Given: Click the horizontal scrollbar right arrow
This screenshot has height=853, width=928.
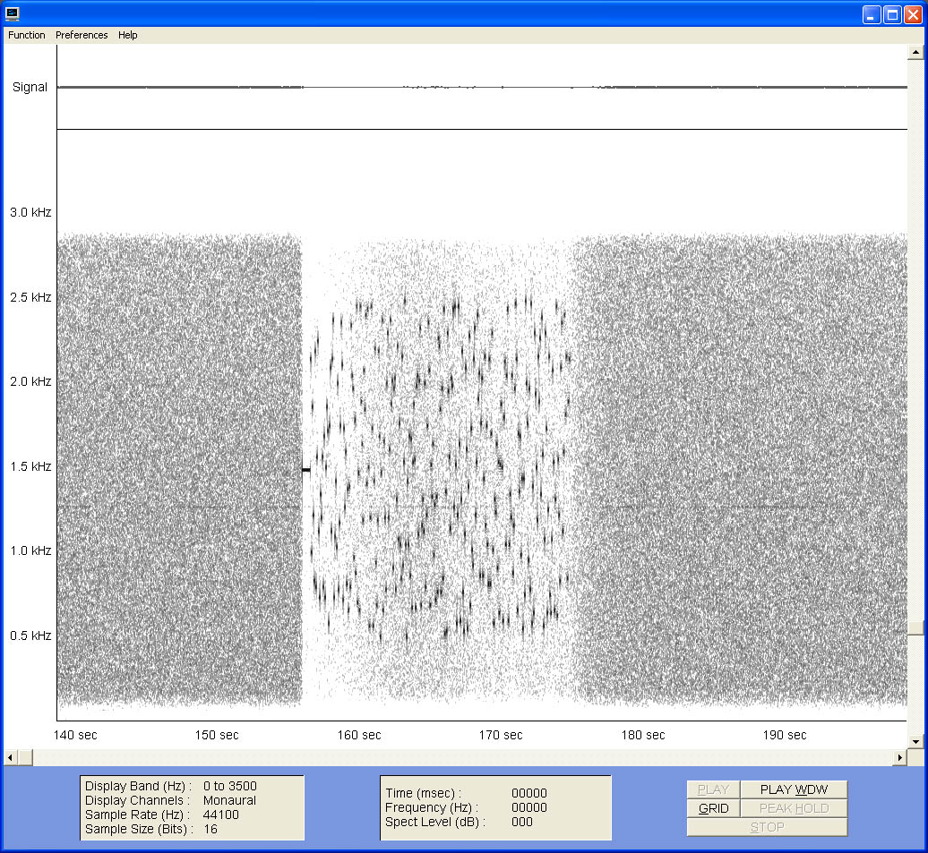Looking at the screenshot, I should pos(899,757).
